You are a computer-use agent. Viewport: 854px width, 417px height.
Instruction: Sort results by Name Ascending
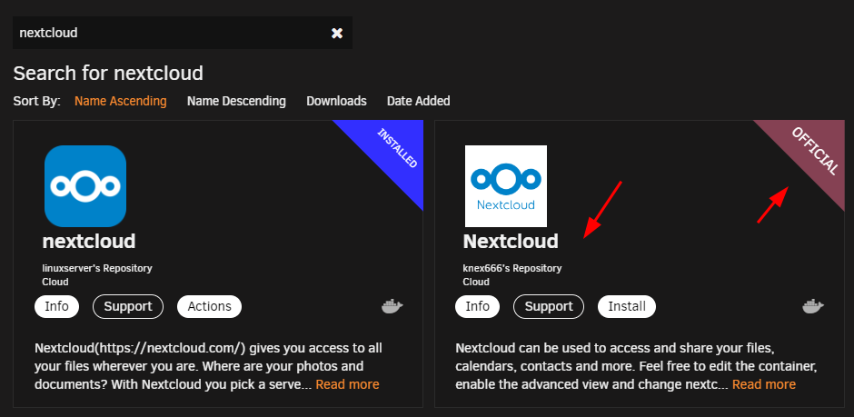coord(120,101)
